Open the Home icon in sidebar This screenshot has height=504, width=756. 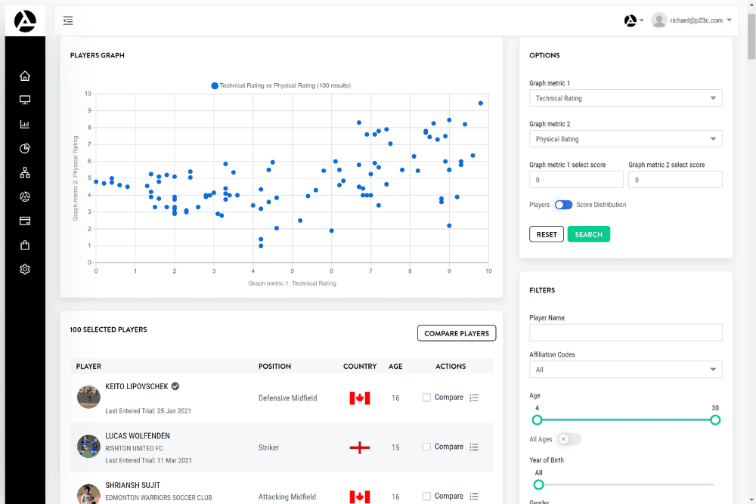click(x=25, y=76)
